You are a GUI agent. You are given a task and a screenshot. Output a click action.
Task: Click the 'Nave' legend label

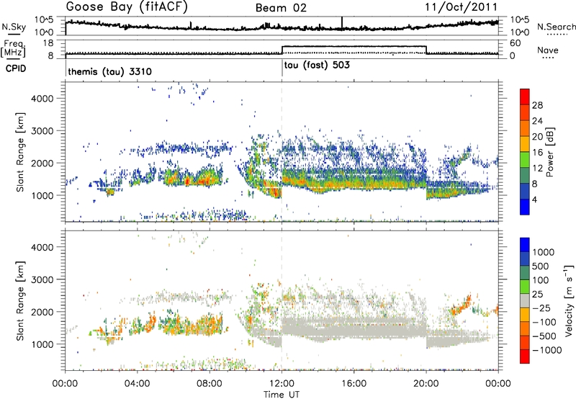(x=548, y=50)
